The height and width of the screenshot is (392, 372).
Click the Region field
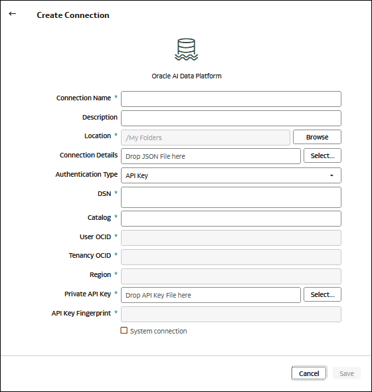231,276
